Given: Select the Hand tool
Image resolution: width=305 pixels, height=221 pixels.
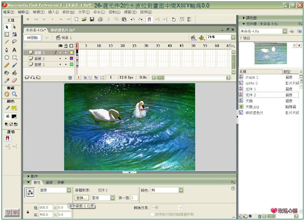Looking at the screenshot, I should [7, 94].
